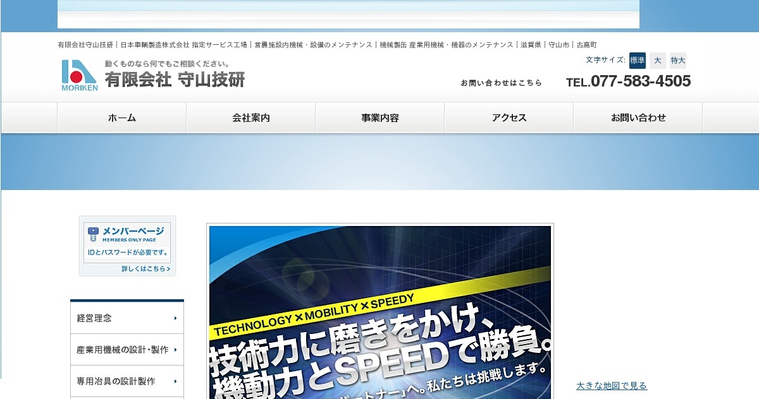
Task: Click the 滋賀県 text in header
Action: pyautogui.click(x=531, y=45)
